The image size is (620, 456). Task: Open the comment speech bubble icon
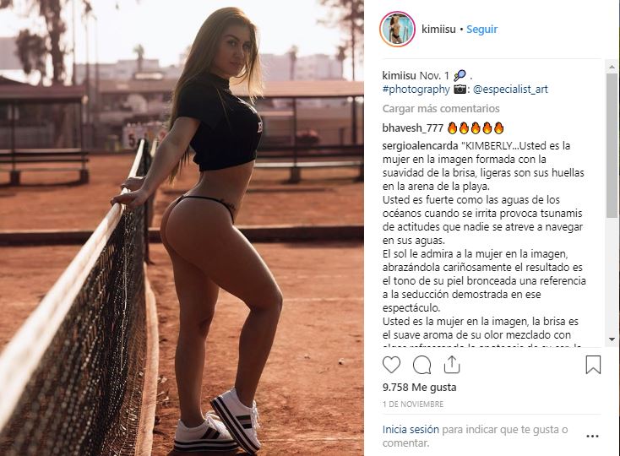421,365
